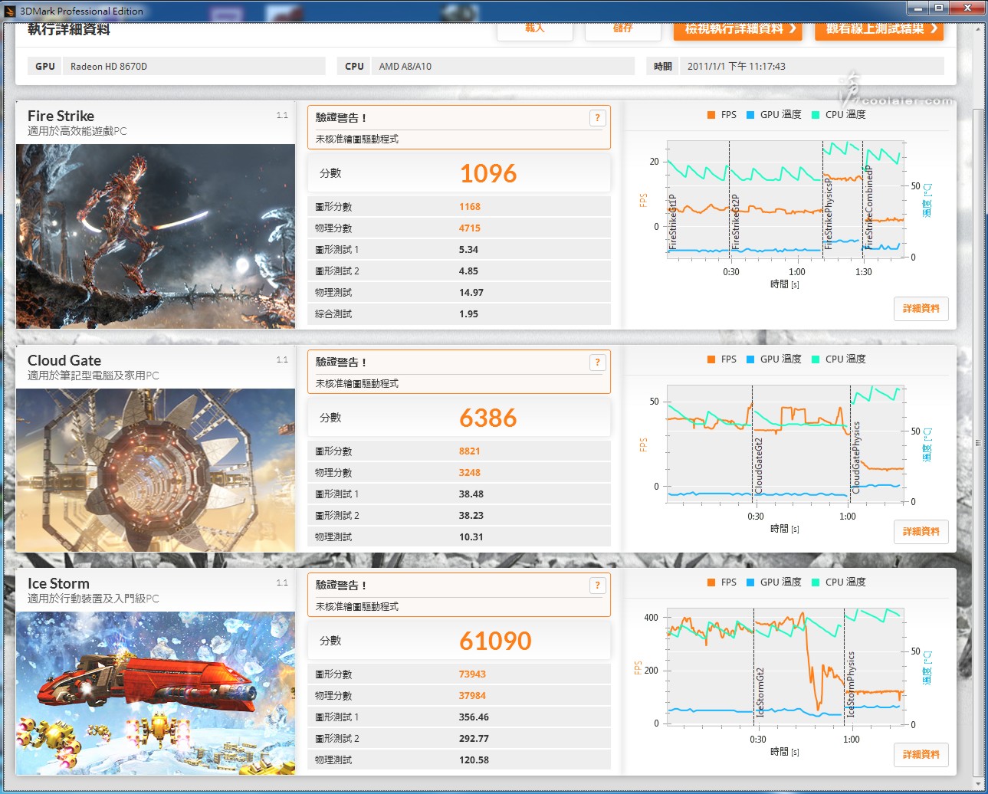The width and height of the screenshot is (988, 794).
Task: Click the help icon in Ice Storm warning
Action: (598, 586)
